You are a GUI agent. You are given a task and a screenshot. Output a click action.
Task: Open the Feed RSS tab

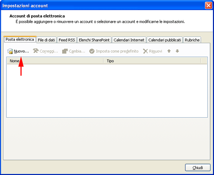[67, 40]
